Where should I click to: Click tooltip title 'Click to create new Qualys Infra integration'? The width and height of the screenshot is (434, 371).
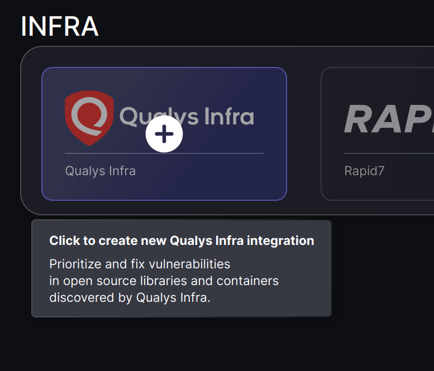[182, 240]
